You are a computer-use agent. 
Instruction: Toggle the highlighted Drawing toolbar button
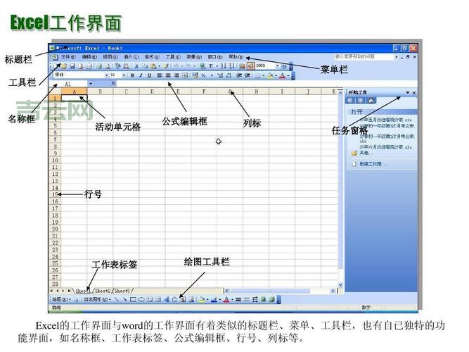(251, 65)
